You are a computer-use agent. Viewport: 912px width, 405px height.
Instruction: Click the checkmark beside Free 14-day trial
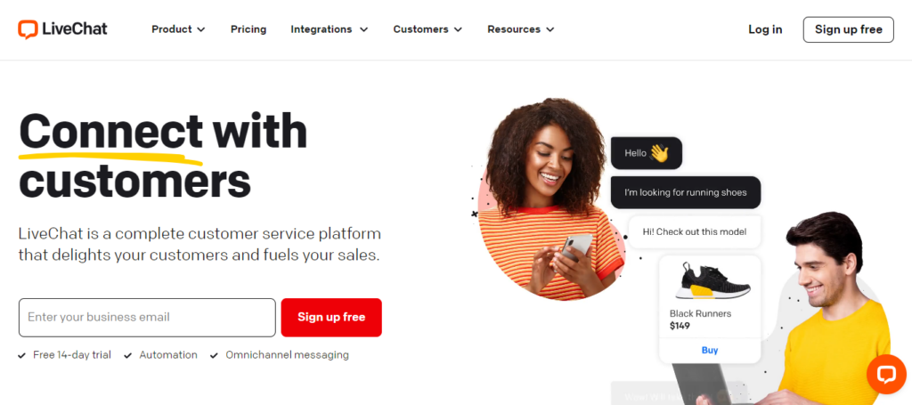(22, 355)
